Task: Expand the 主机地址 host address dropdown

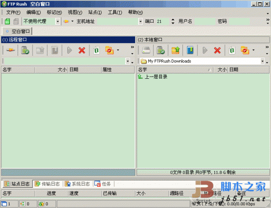Action: [x=140, y=22]
